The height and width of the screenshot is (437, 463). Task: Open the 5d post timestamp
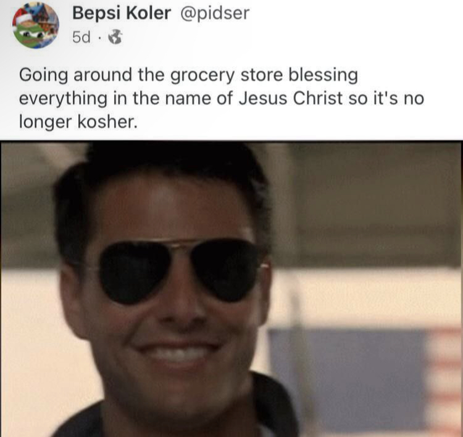81,38
